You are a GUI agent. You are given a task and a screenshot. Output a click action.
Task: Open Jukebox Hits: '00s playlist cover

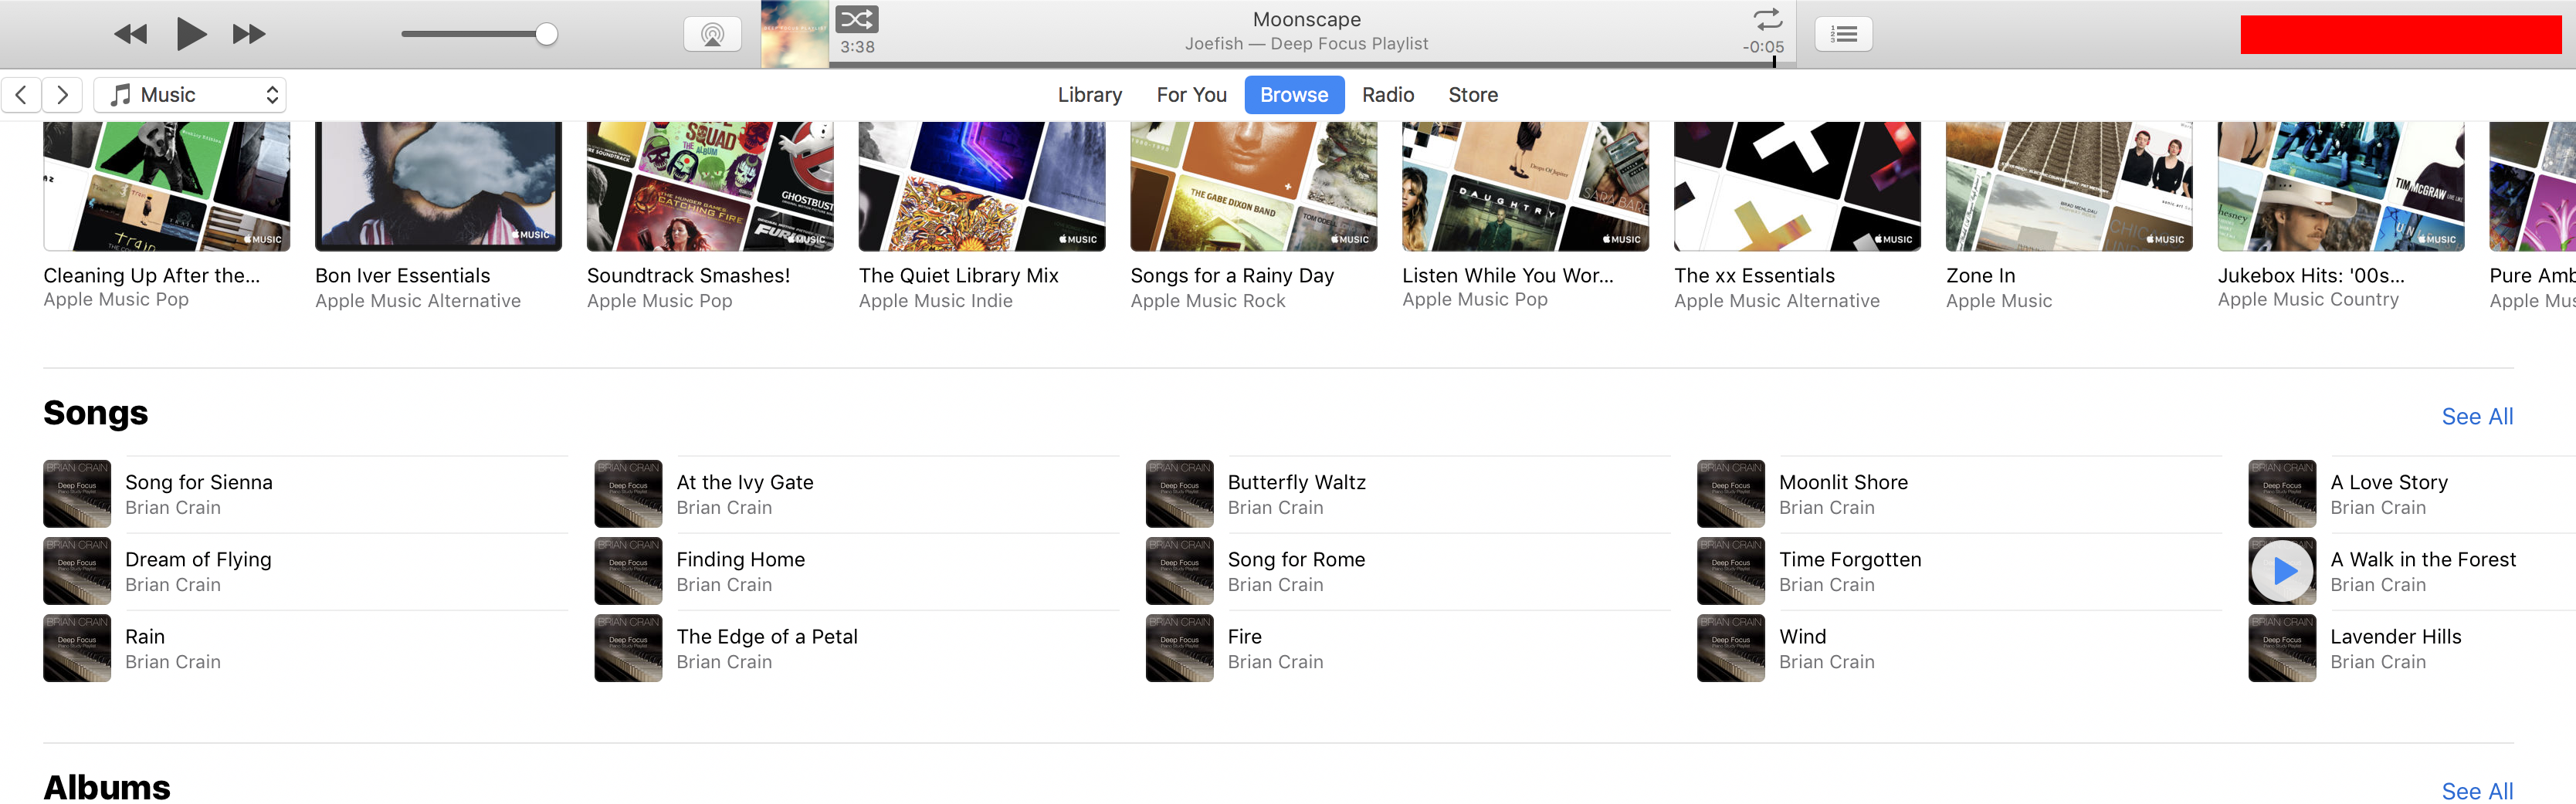tap(2341, 186)
